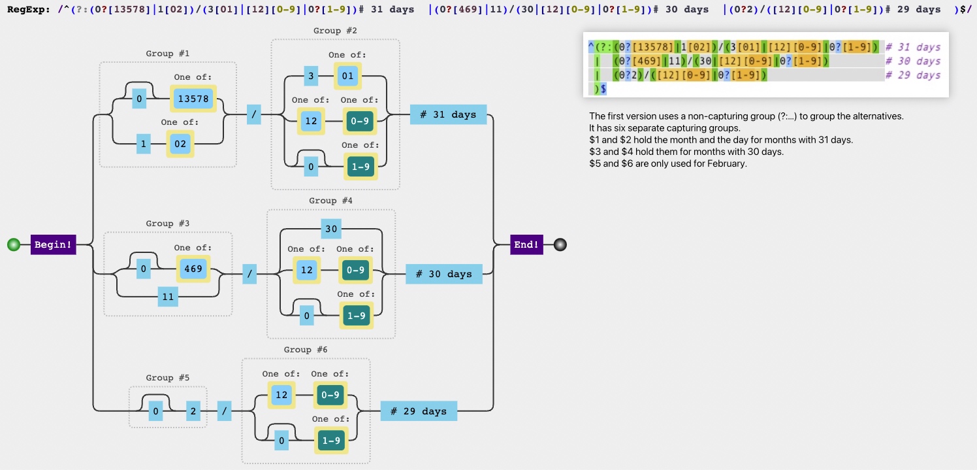This screenshot has width=977, height=470.
Task: Select the literal 30 node in Group #4
Action: 331,228
